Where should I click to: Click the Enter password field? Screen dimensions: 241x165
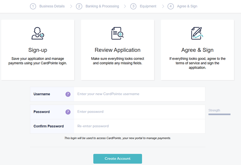pyautogui.click(x=139, y=112)
